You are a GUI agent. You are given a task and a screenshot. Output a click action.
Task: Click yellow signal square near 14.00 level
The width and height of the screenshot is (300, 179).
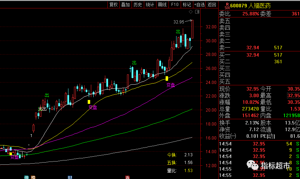[x=11, y=153]
